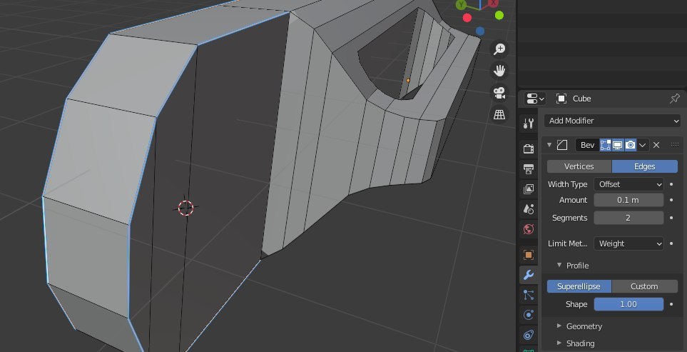This screenshot has height=352, width=687.
Task: Open the Object Constraints properties tab
Action: tap(529, 336)
